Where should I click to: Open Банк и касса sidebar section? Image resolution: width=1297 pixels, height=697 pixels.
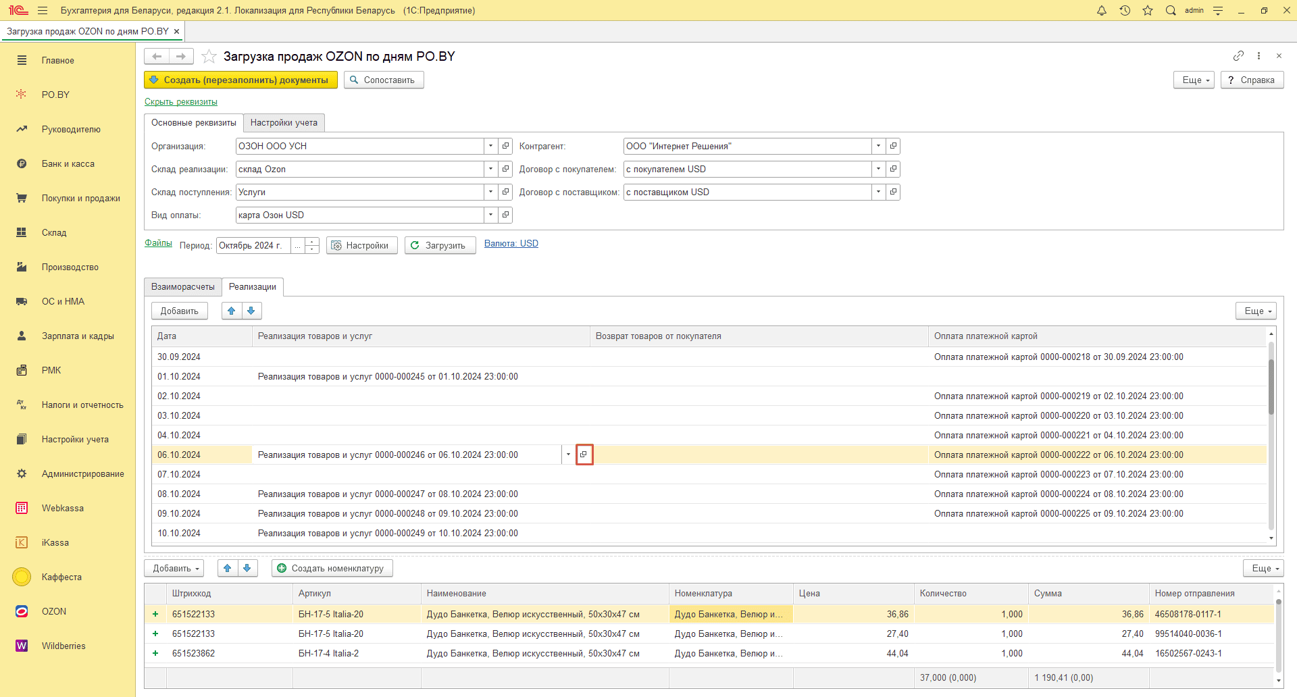coord(68,163)
